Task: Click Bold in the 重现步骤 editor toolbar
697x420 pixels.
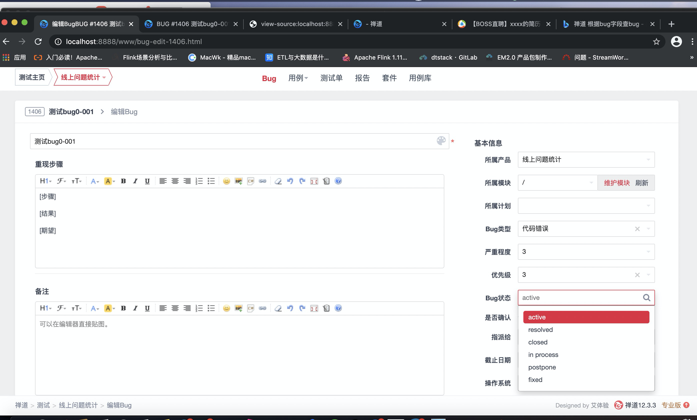Action: pyautogui.click(x=123, y=181)
